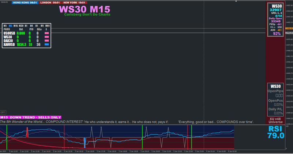Click the LONDON 00:51 session clock
Screen dimensions: 293x154
pyautogui.click(x=50, y=3)
